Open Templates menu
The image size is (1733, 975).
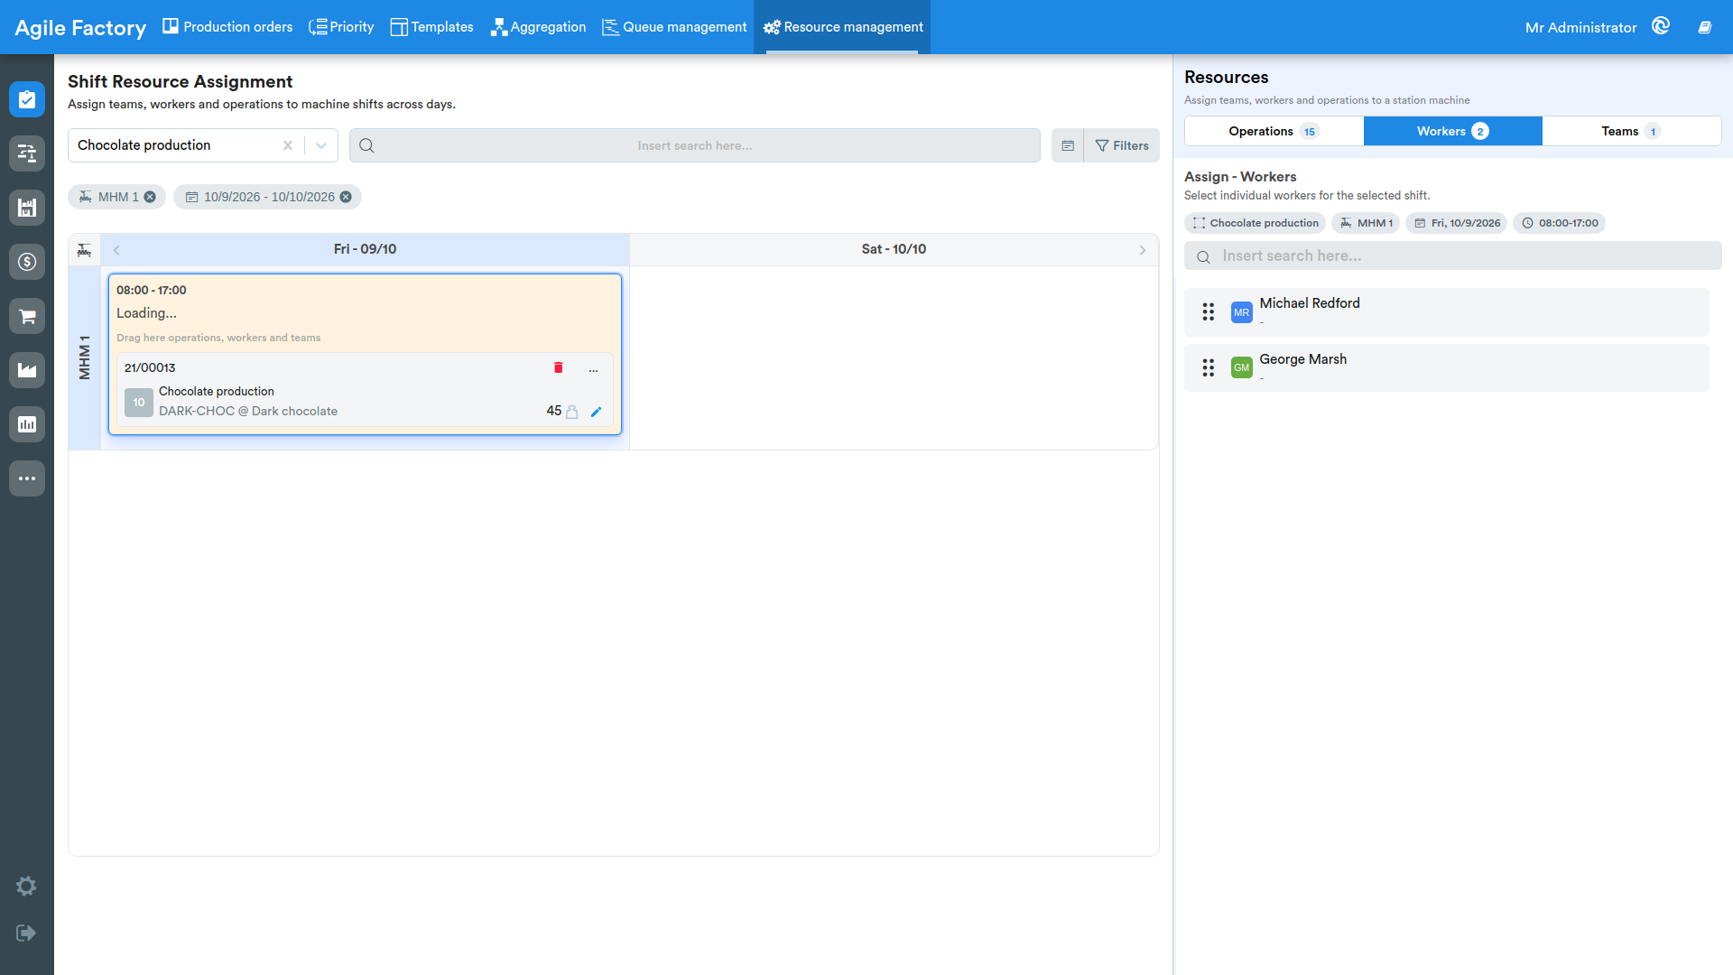[431, 27]
